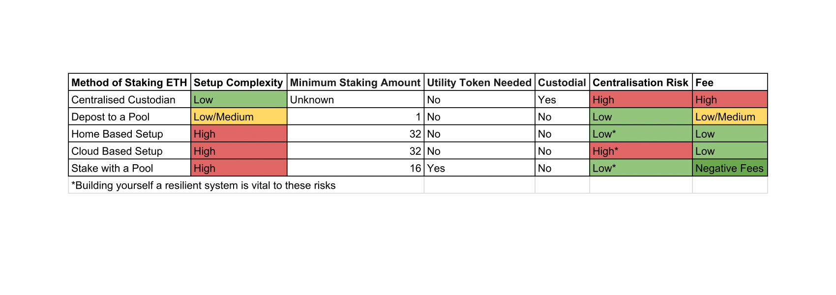The image size is (836, 295).
Task: Select the "Utility Token Needed" column header
Action: [479, 83]
